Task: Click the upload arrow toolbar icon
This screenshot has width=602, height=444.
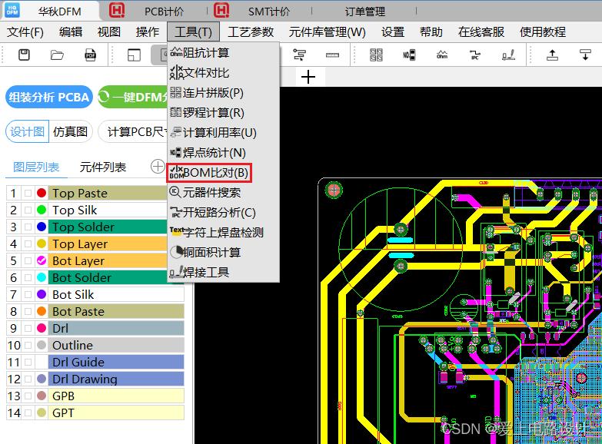Action: (x=552, y=55)
